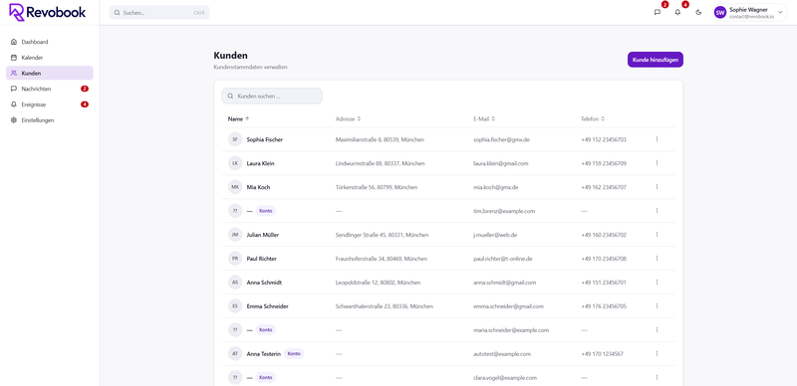Click the LK avatar of Laura Klein
The width and height of the screenshot is (797, 386).
[x=235, y=163]
